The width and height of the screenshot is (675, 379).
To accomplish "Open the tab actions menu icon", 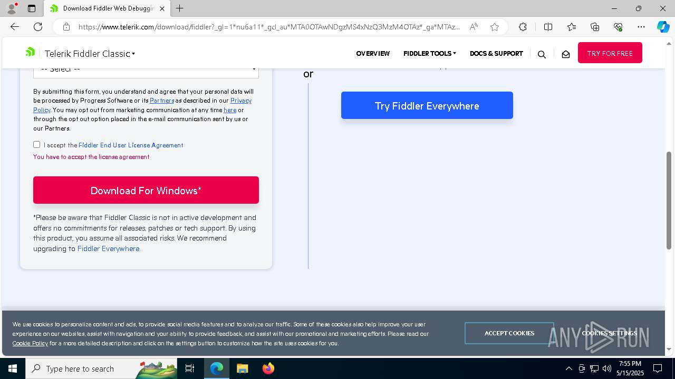I will (x=32, y=8).
